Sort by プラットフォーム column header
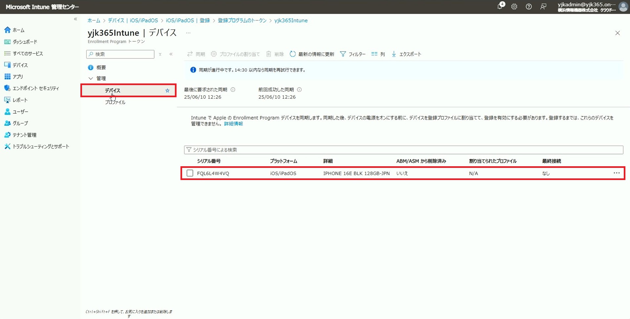The height and width of the screenshot is (319, 630). [283, 161]
